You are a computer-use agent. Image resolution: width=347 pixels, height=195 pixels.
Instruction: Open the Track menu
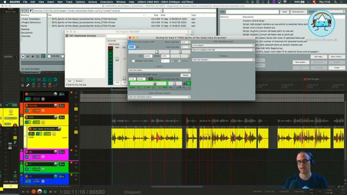(x=69, y=2)
